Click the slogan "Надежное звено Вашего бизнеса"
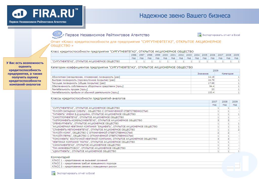Image resolution: width=259 pixels, height=179 pixels. [x=185, y=16]
